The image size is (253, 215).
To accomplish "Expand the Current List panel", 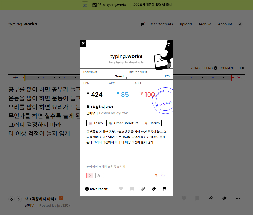I will point(232,68).
